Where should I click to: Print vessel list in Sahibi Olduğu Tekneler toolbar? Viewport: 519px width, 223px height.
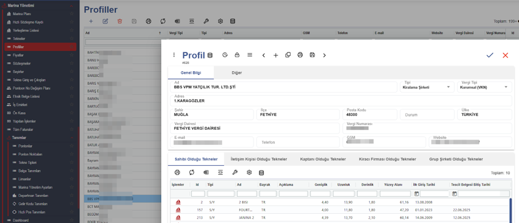(x=177, y=172)
